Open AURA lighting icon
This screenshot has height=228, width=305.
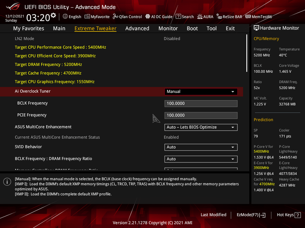[x=200, y=17]
